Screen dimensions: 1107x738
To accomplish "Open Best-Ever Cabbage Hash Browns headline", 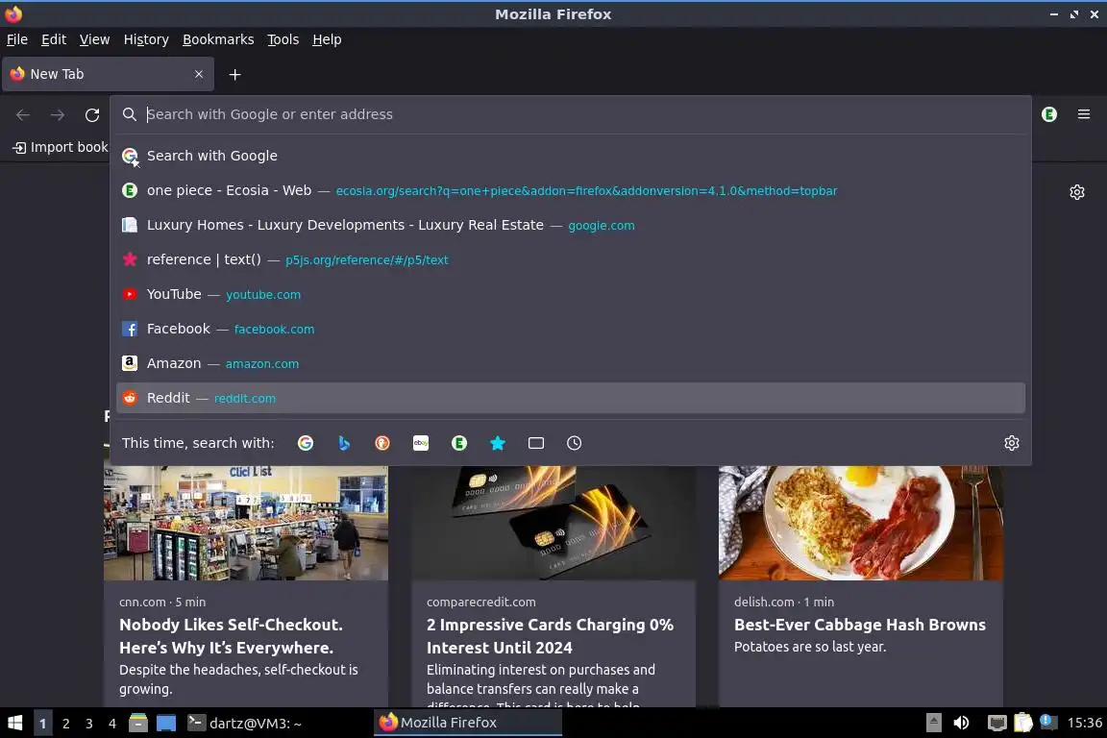I will click(x=860, y=625).
